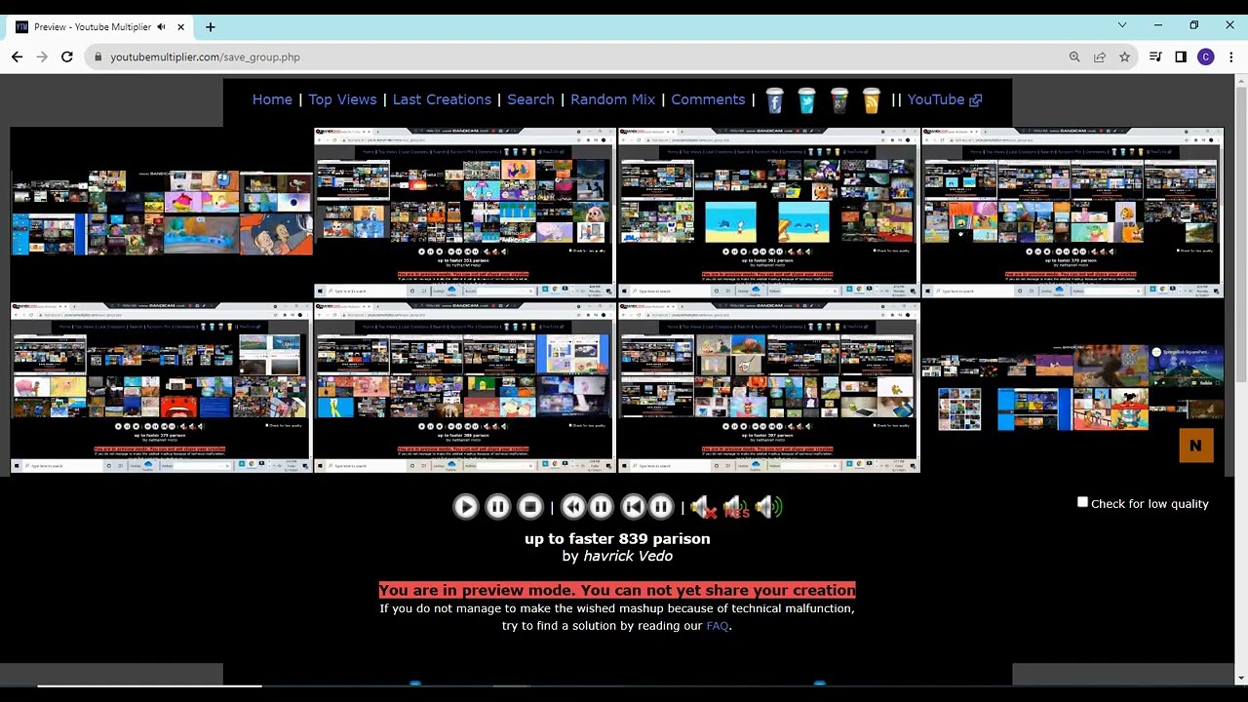This screenshot has width=1248, height=702.
Task: Go to Comments page
Action: point(708,99)
